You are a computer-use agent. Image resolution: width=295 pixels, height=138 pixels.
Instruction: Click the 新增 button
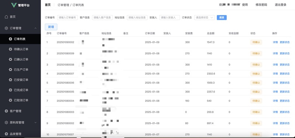pos(51,27)
